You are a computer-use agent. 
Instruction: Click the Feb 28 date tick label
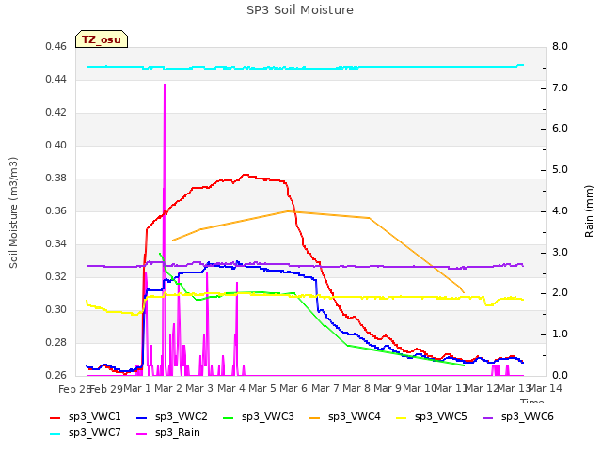(x=74, y=389)
